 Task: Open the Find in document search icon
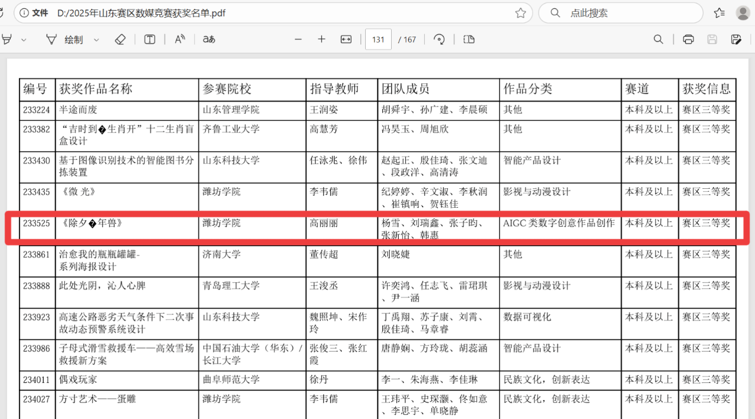pos(658,40)
